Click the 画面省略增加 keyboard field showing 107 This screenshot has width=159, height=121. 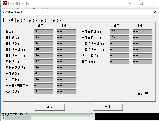coord(120,32)
